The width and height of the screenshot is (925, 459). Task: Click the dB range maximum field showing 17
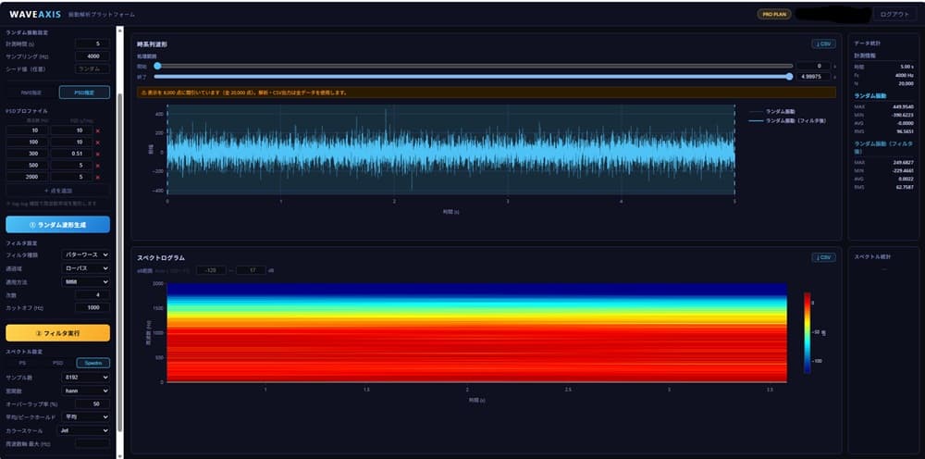[x=251, y=270]
